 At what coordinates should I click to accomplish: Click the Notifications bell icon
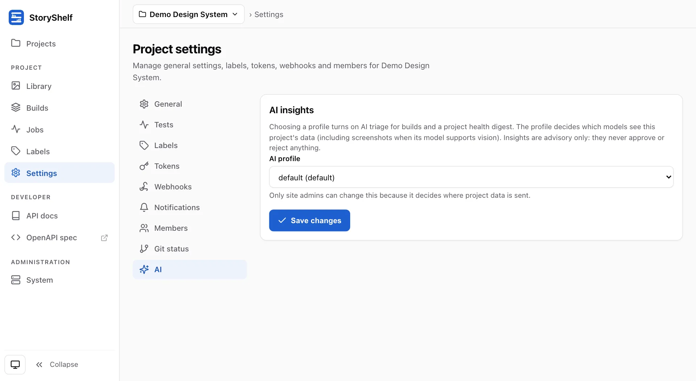point(144,207)
